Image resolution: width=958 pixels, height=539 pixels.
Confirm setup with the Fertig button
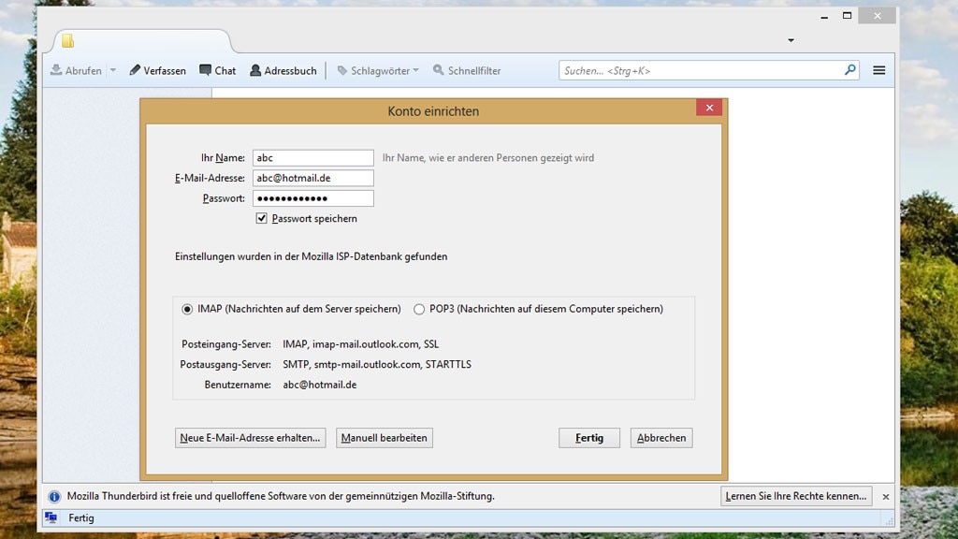(x=588, y=437)
